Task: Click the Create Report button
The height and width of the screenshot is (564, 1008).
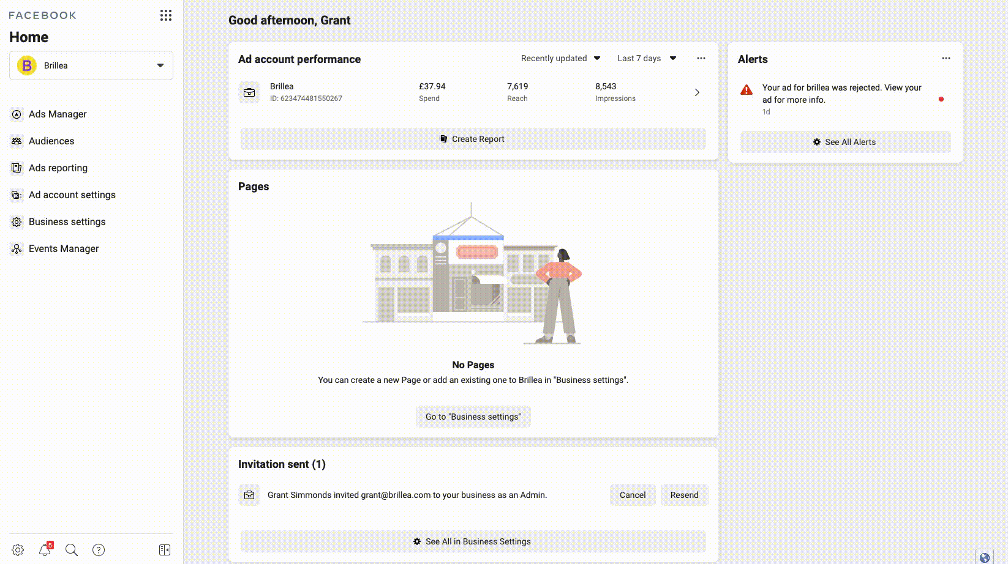Action: [x=473, y=139]
